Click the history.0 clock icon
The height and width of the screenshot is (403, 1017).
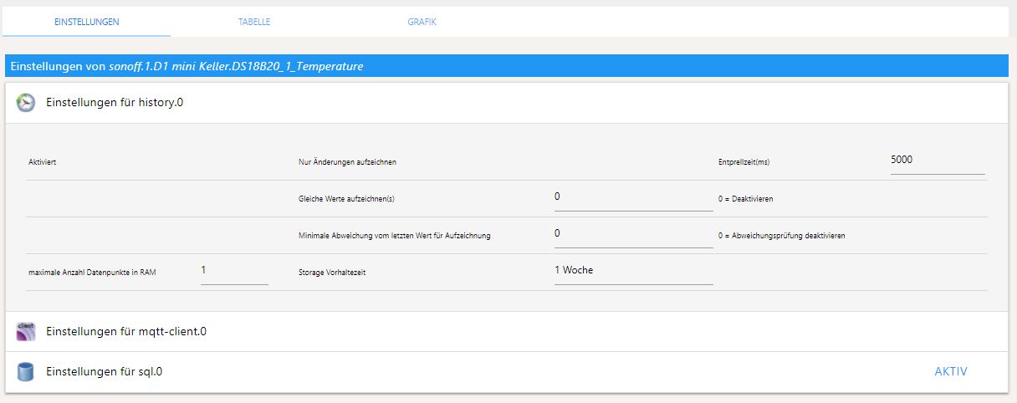(x=26, y=102)
